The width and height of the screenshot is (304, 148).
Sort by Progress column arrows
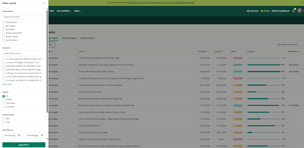tap(255, 52)
